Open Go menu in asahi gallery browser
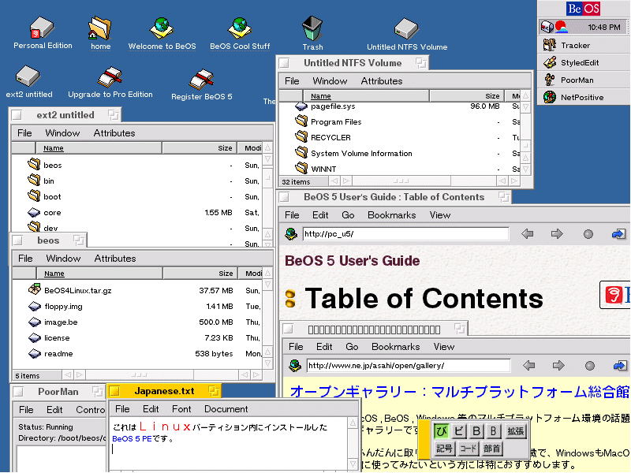631x473 pixels. coord(352,347)
